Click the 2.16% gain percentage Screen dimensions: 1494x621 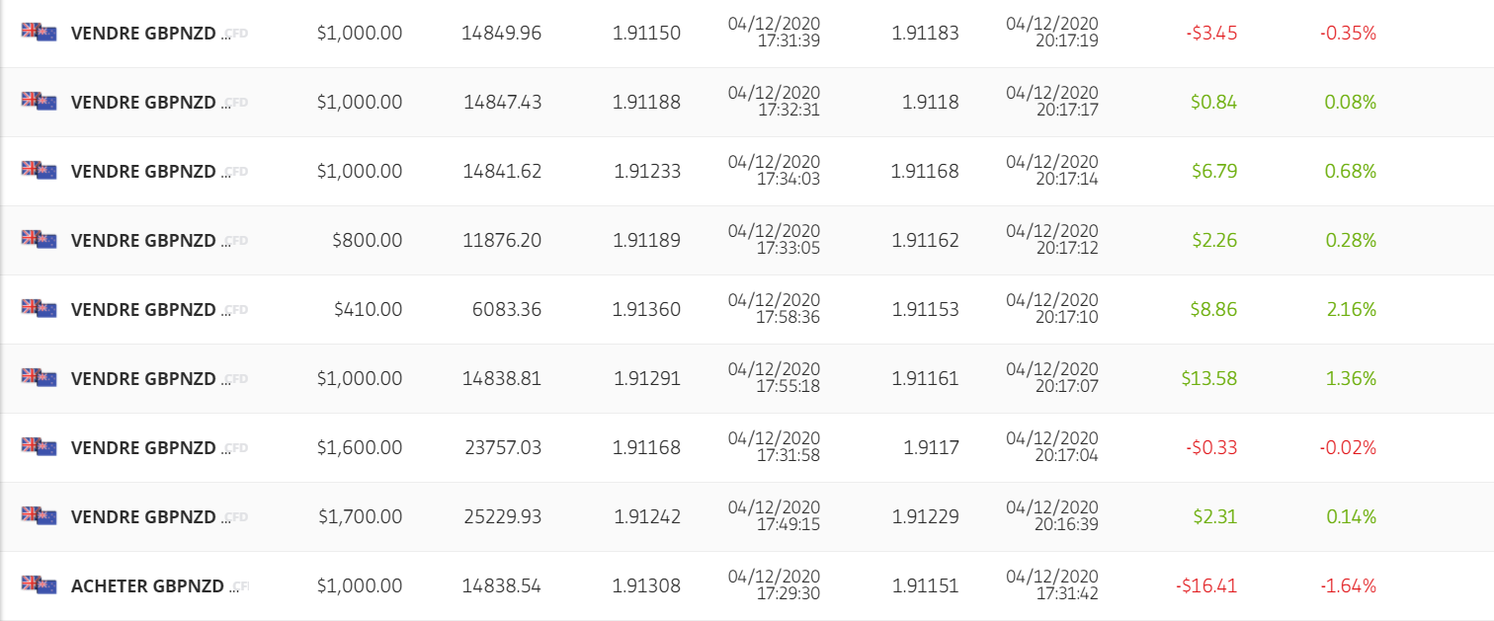(1352, 309)
